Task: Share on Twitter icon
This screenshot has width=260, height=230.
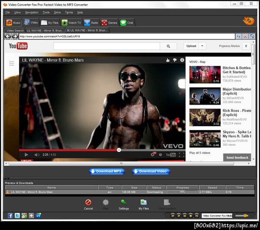Action: pos(17,216)
